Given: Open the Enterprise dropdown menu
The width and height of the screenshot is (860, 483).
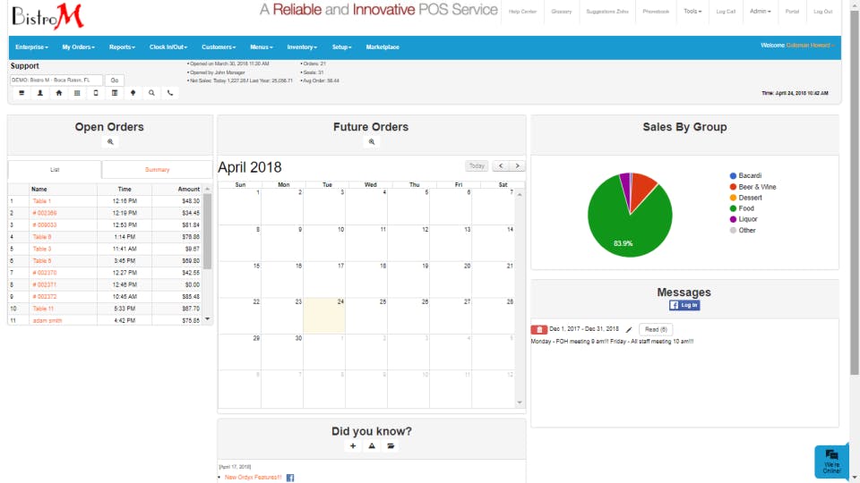Looking at the screenshot, I should click(x=32, y=47).
